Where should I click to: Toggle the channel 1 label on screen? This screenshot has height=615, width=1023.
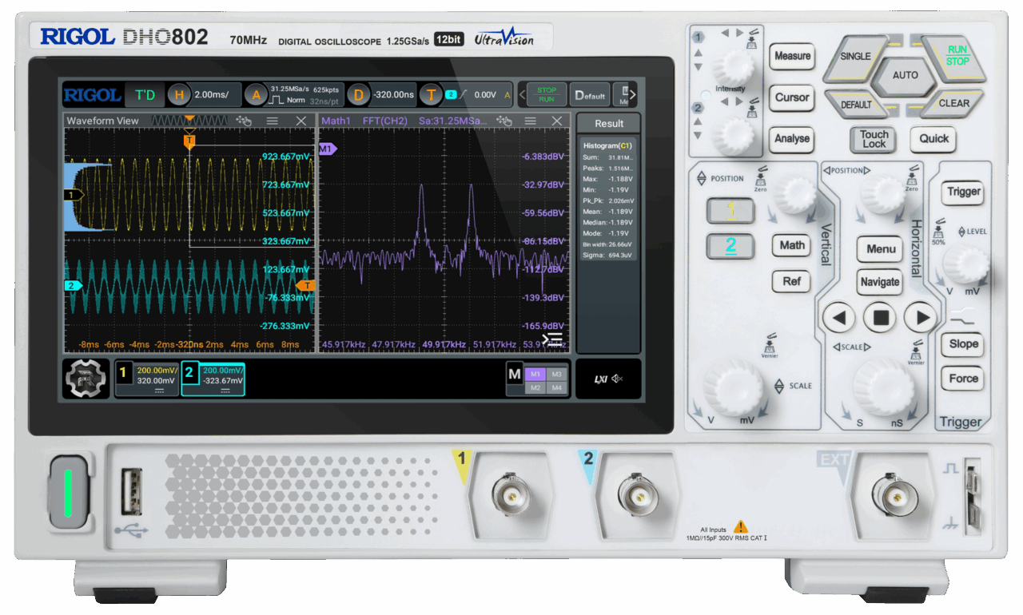tap(123, 372)
